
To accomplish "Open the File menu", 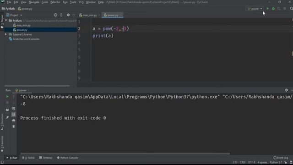I will 9,2.
